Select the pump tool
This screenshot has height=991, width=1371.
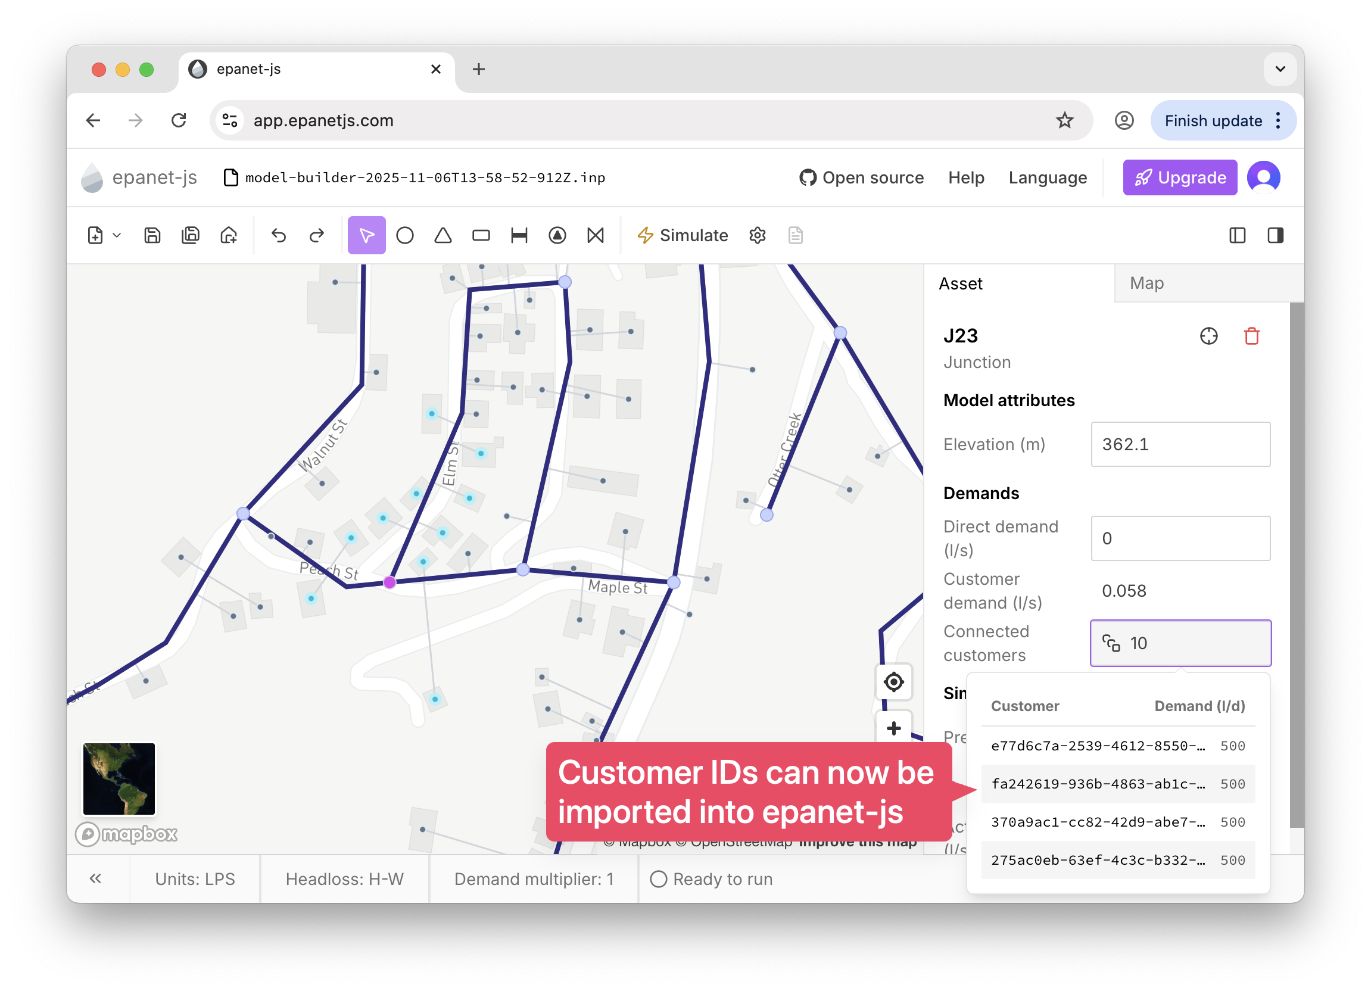(x=557, y=235)
